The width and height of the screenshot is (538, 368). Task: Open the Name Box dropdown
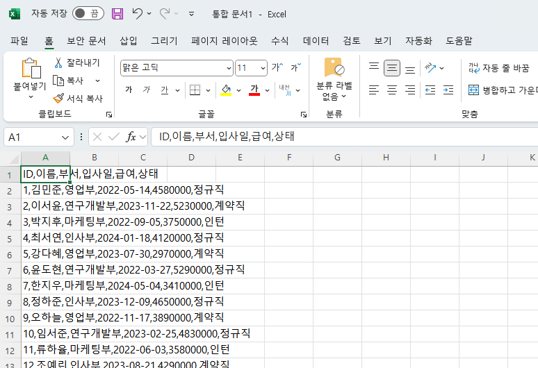(65, 137)
